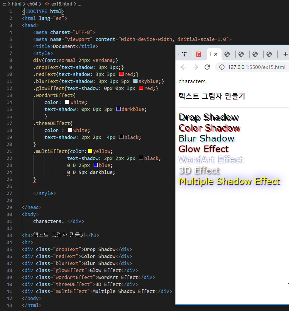Open the yellow color swatch

[90, 151]
